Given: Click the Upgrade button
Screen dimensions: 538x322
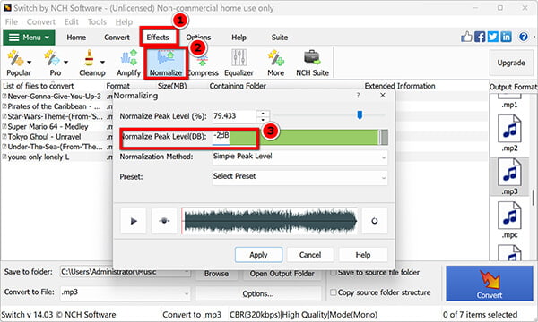Looking at the screenshot, I should (x=511, y=63).
